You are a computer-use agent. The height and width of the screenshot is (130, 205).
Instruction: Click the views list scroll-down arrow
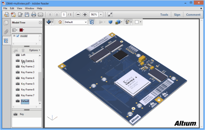[x=40, y=103]
